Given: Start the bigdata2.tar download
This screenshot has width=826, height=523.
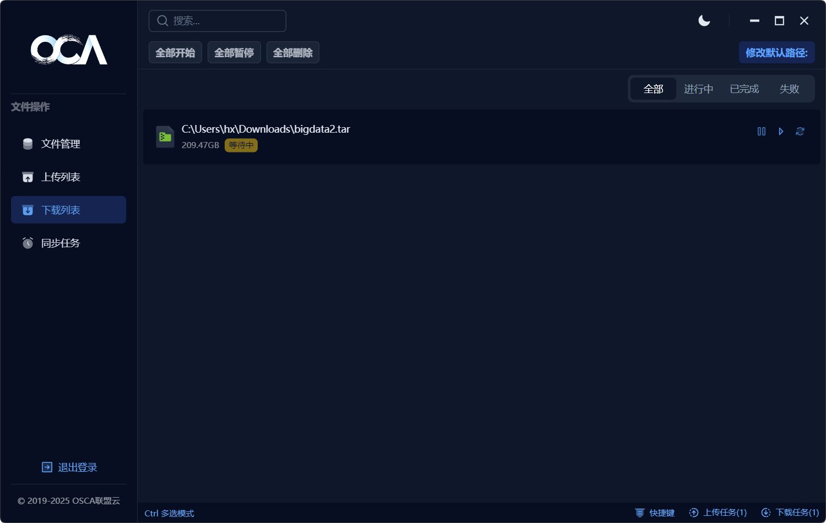Looking at the screenshot, I should [781, 132].
